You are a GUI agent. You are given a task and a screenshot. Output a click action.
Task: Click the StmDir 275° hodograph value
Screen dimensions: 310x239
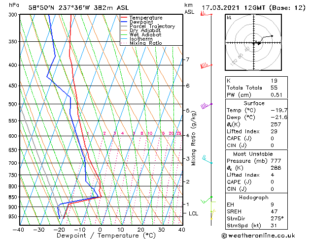(x=277, y=218)
